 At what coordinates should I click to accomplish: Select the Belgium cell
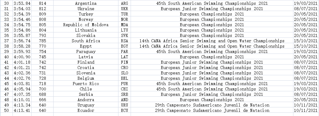coord(86,78)
